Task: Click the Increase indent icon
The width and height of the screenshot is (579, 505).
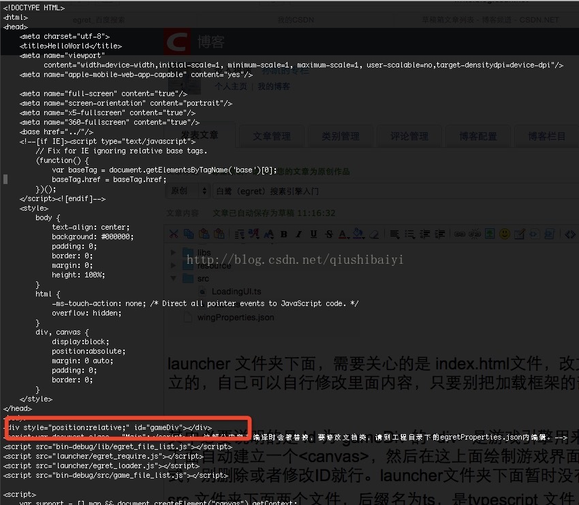Action: point(439,234)
